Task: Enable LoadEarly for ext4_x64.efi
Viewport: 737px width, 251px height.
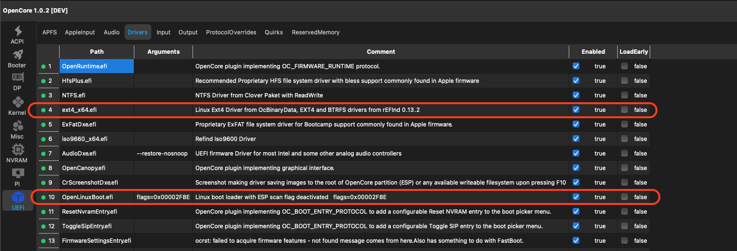Action: 625,110
